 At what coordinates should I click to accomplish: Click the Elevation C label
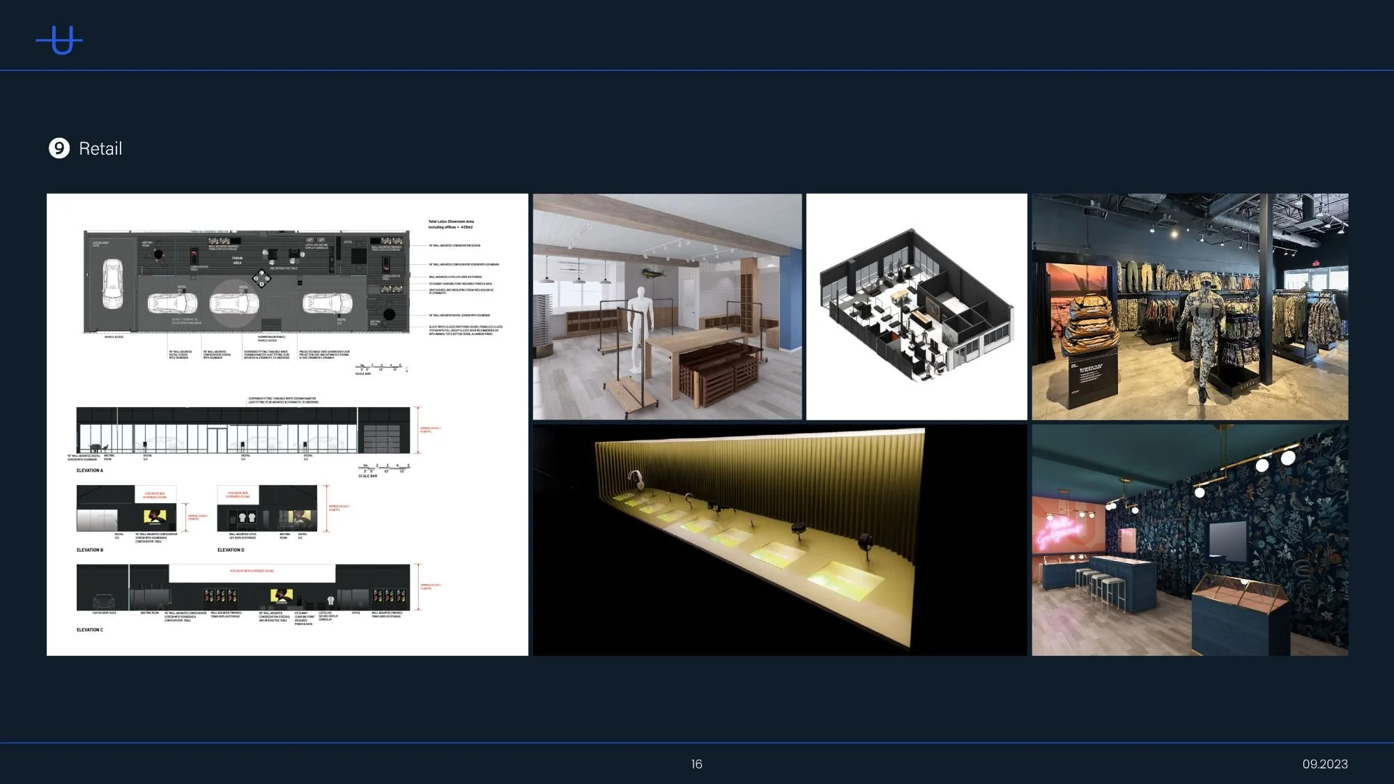(90, 629)
